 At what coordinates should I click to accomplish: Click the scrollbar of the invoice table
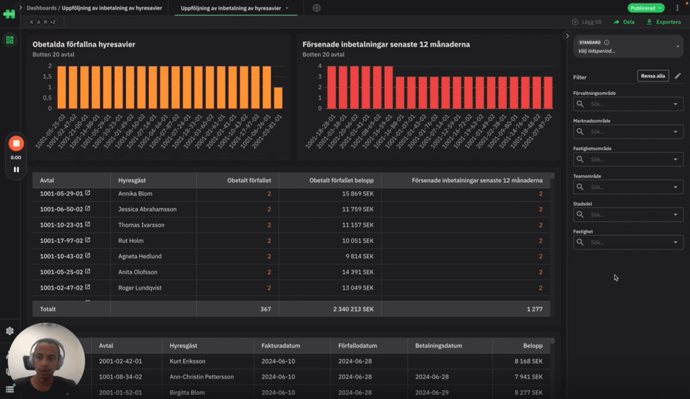(x=552, y=341)
